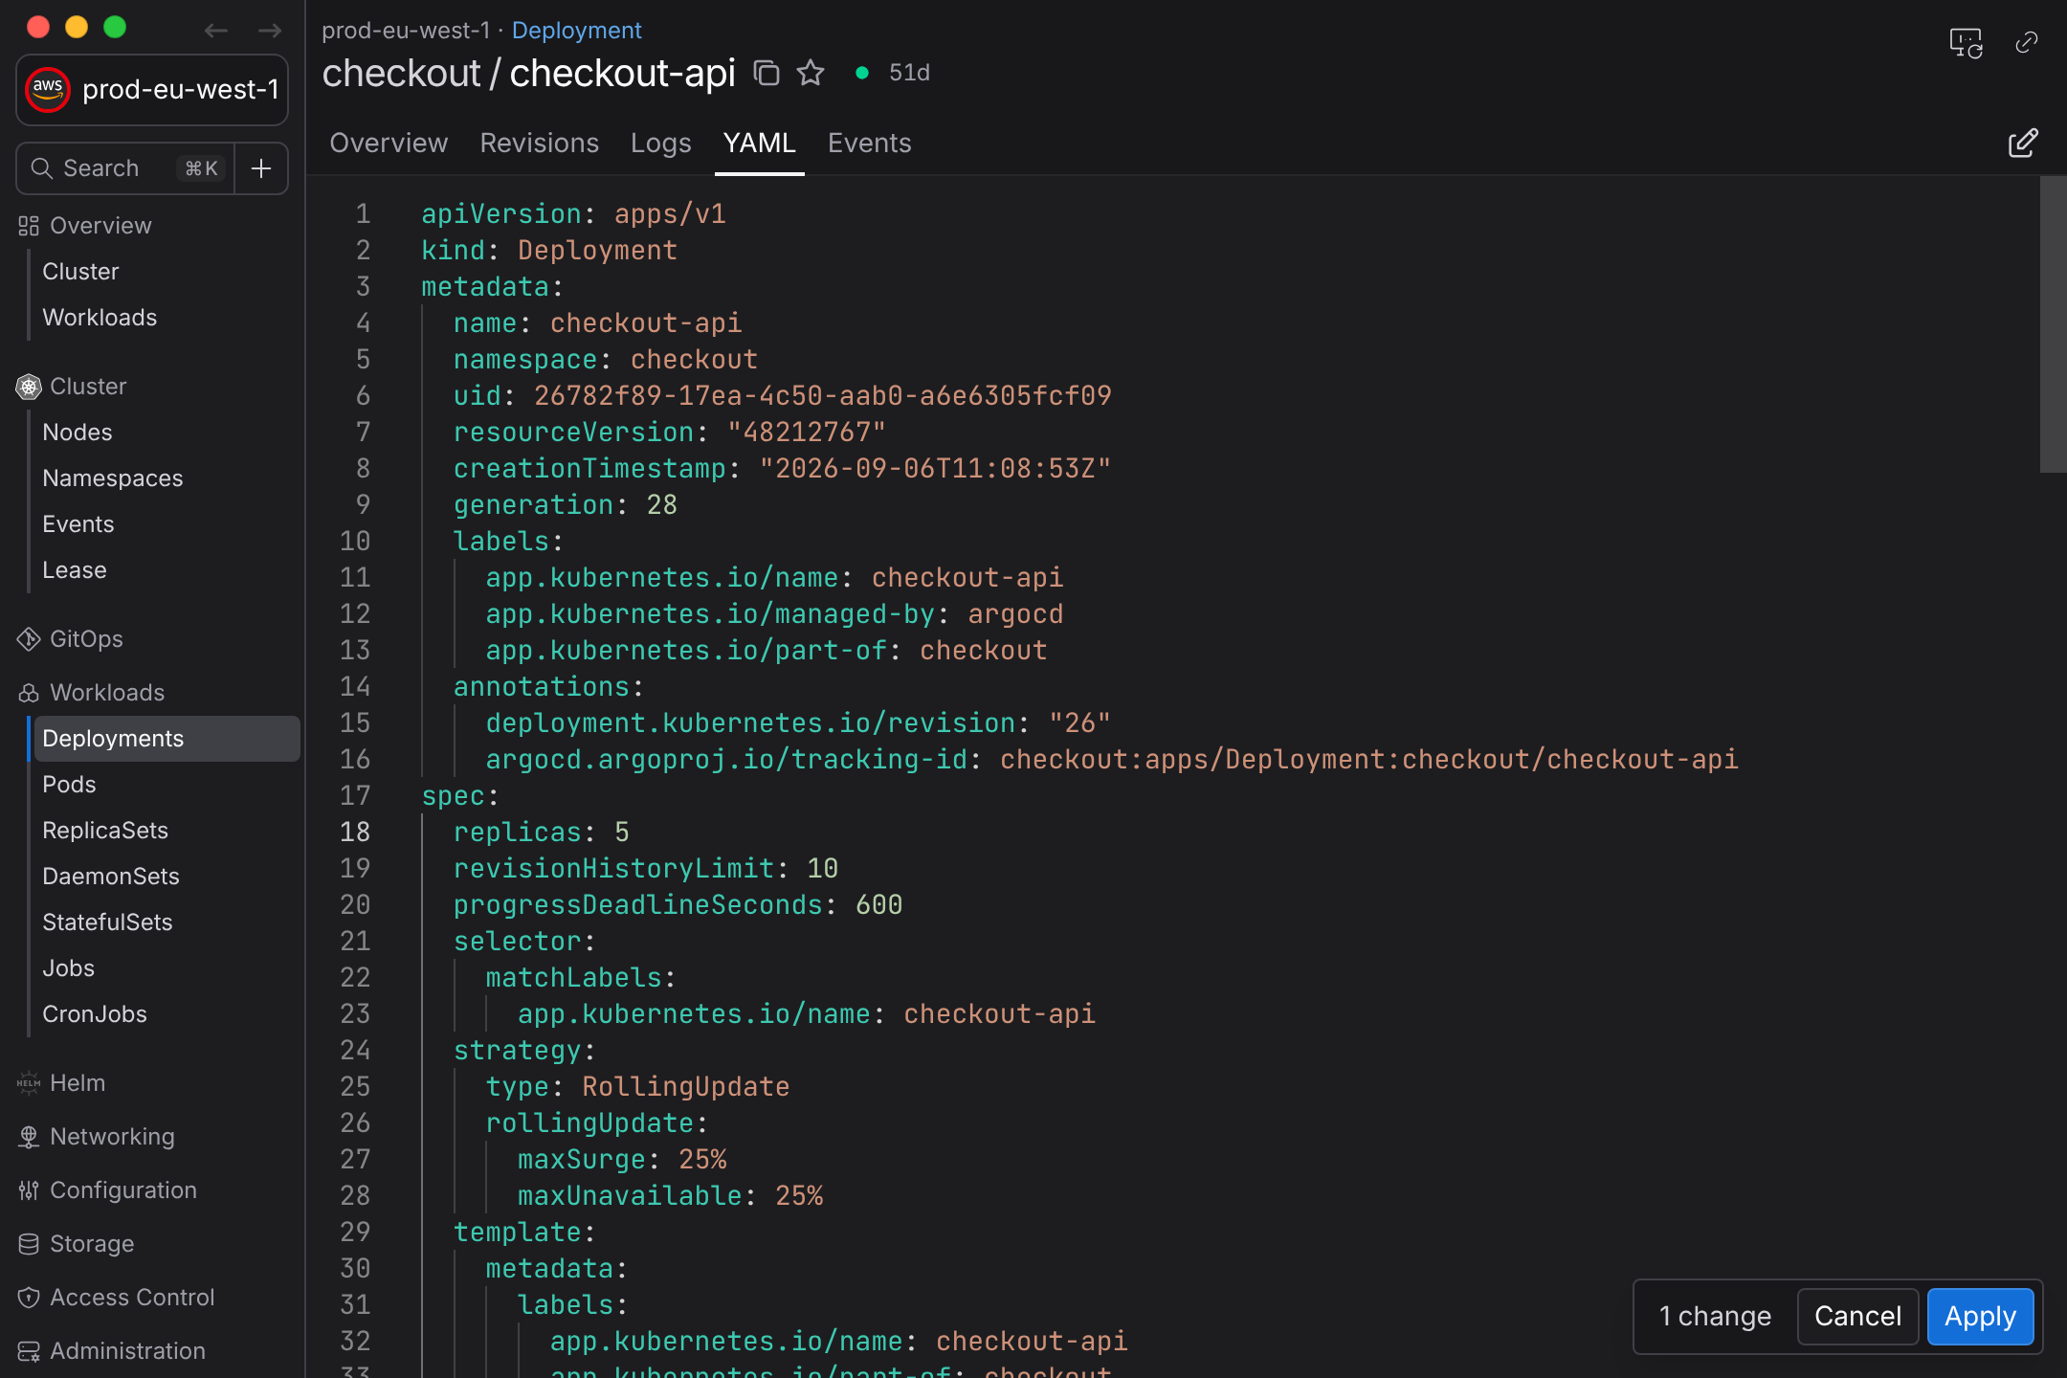This screenshot has height=1378, width=2067.
Task: Go forward with the right arrow
Action: [x=270, y=31]
